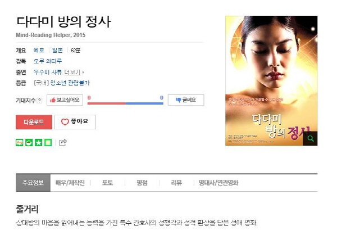Open the 포토 tab
Screen dimensions: 337x239
click(x=107, y=183)
